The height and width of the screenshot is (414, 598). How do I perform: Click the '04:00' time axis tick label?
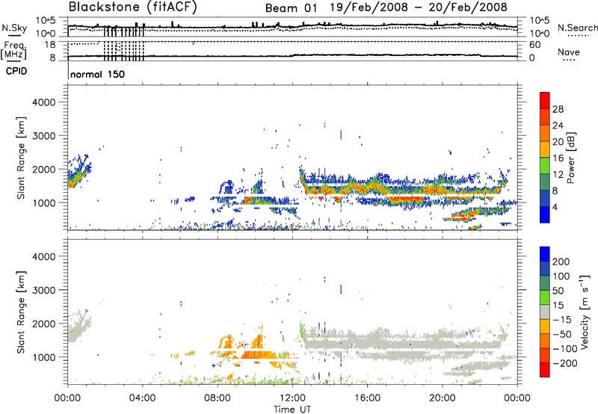(x=142, y=398)
